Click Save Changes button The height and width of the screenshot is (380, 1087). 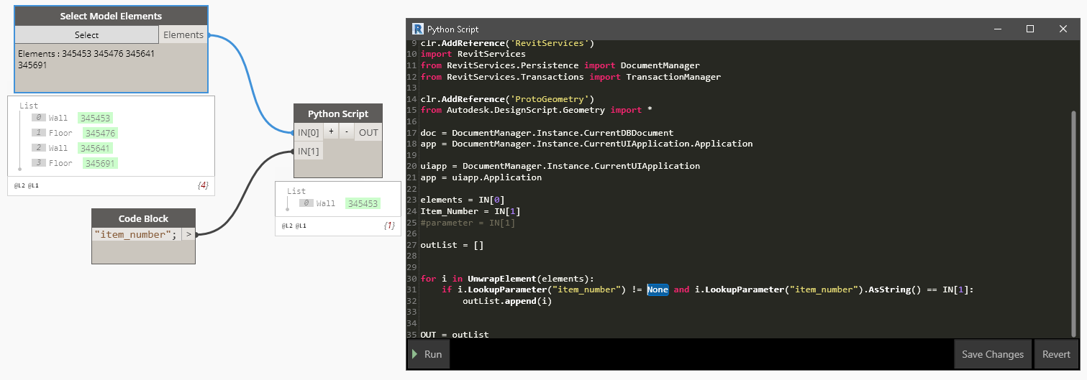coord(992,354)
